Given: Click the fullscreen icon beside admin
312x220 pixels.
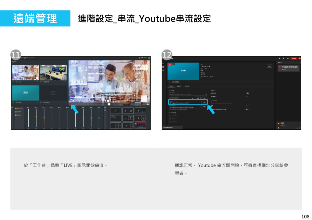Looking at the screenshot, I should coord(149,57).
